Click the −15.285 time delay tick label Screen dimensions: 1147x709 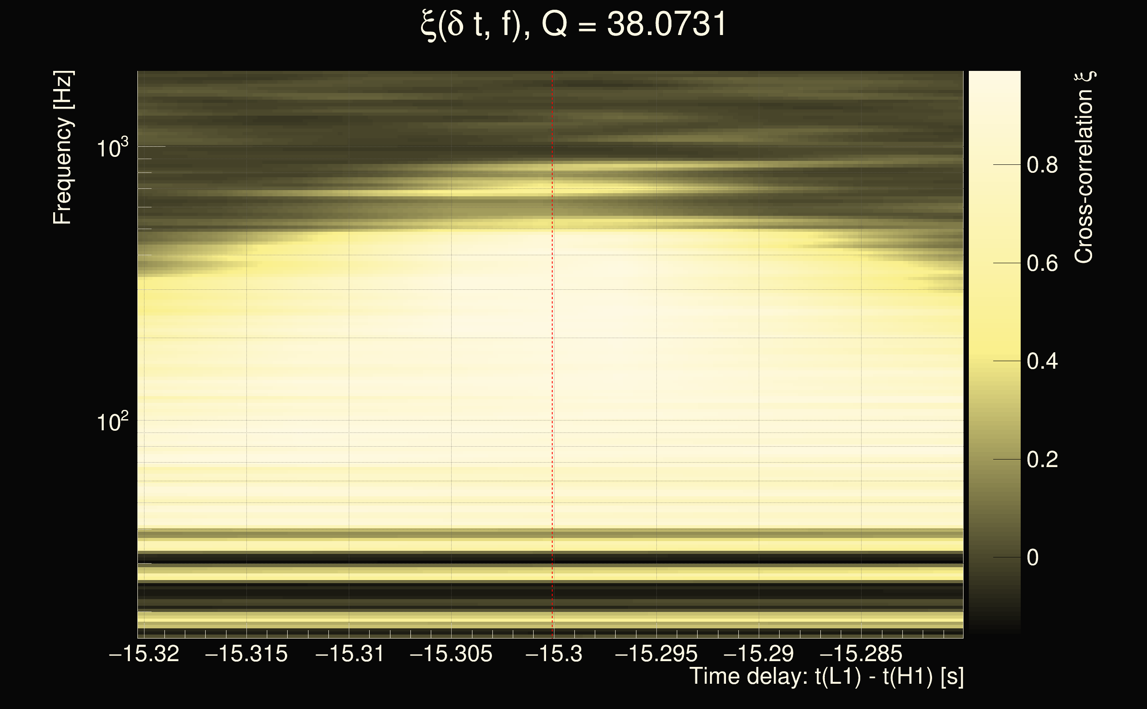[x=861, y=653]
